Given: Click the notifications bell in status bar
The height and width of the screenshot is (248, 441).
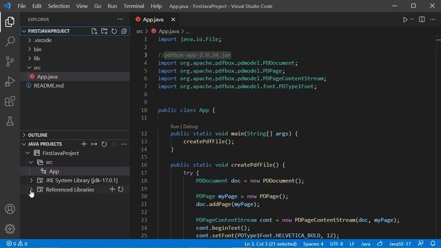Looking at the screenshot, I should [x=433, y=243].
